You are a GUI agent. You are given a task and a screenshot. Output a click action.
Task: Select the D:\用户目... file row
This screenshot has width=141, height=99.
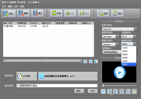pos(48,26)
